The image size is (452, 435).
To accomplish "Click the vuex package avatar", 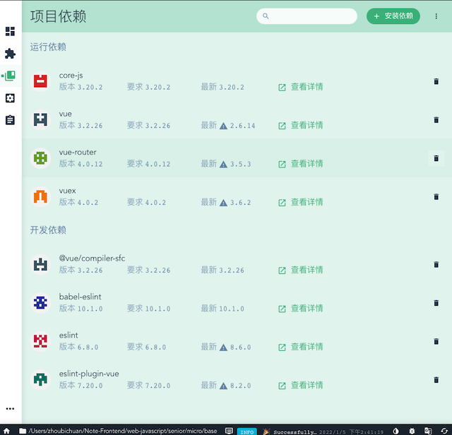I will pos(40,196).
